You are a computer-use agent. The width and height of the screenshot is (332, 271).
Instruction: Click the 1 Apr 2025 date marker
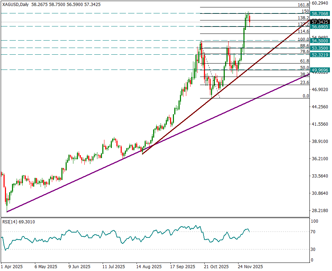pos(12,267)
